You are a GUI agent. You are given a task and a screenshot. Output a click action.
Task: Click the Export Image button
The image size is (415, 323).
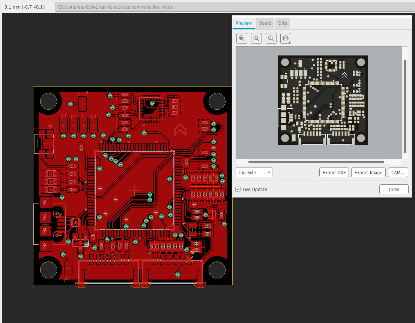click(x=368, y=172)
